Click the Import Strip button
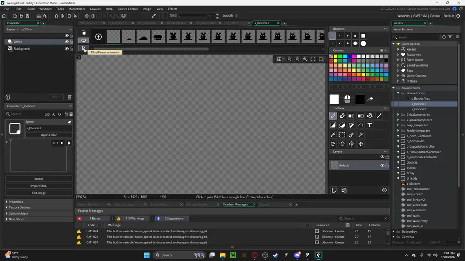465x261 pixels. (x=39, y=186)
